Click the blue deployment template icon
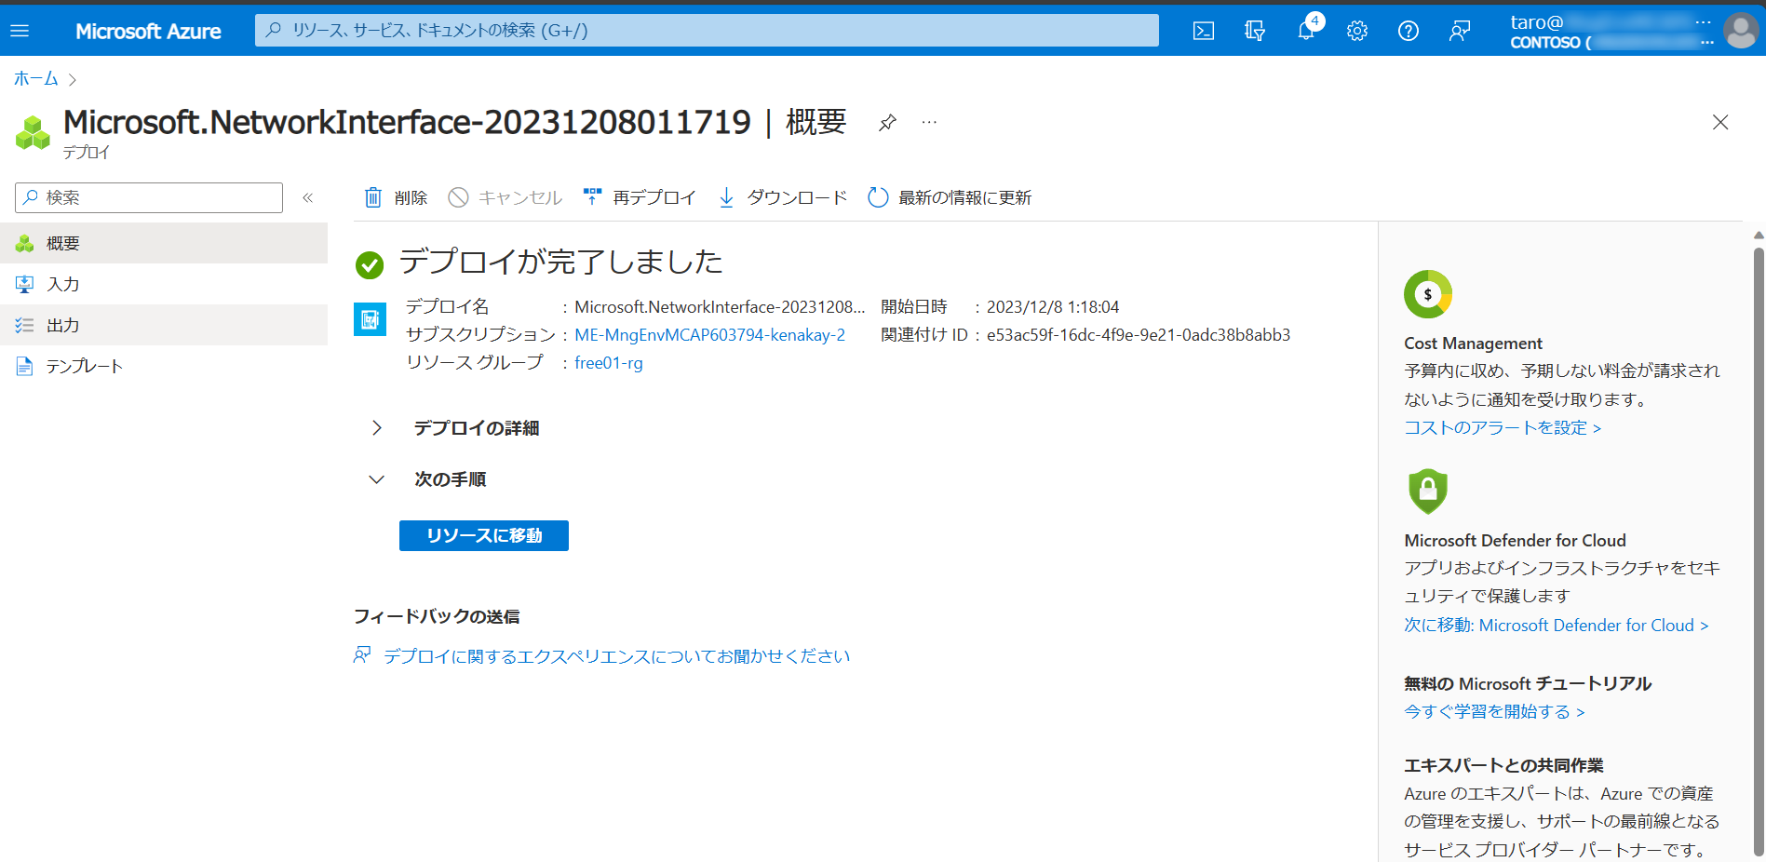This screenshot has height=862, width=1766. (371, 319)
